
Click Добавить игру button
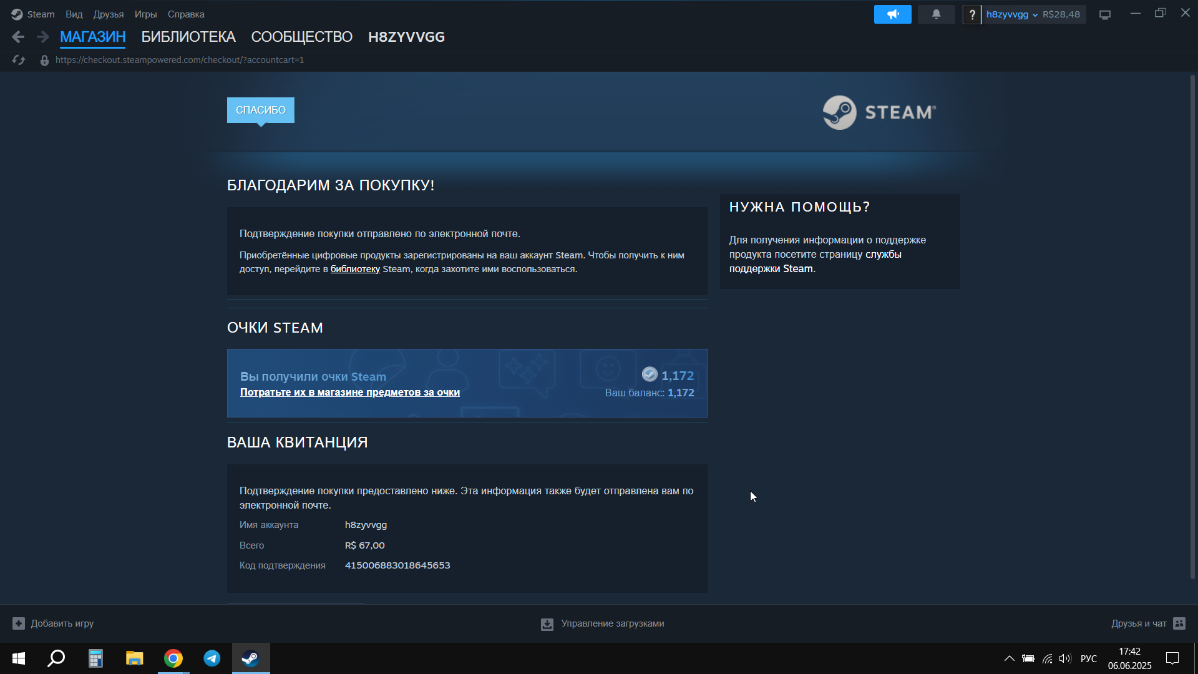coord(53,623)
